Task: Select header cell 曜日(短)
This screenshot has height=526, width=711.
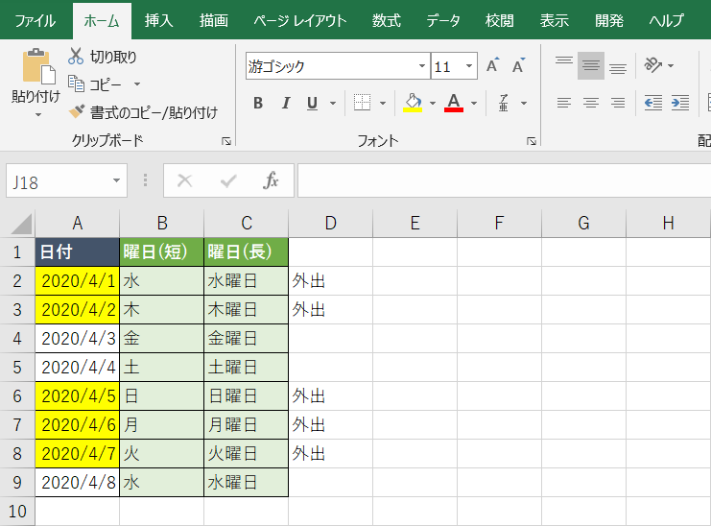Action: pos(162,251)
